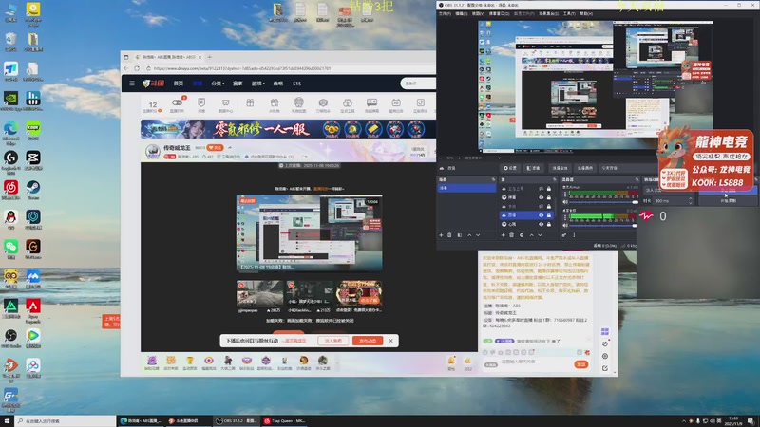Open Douyu hamburger menu in browser
The height and width of the screenshot is (427, 760).
[x=132, y=84]
